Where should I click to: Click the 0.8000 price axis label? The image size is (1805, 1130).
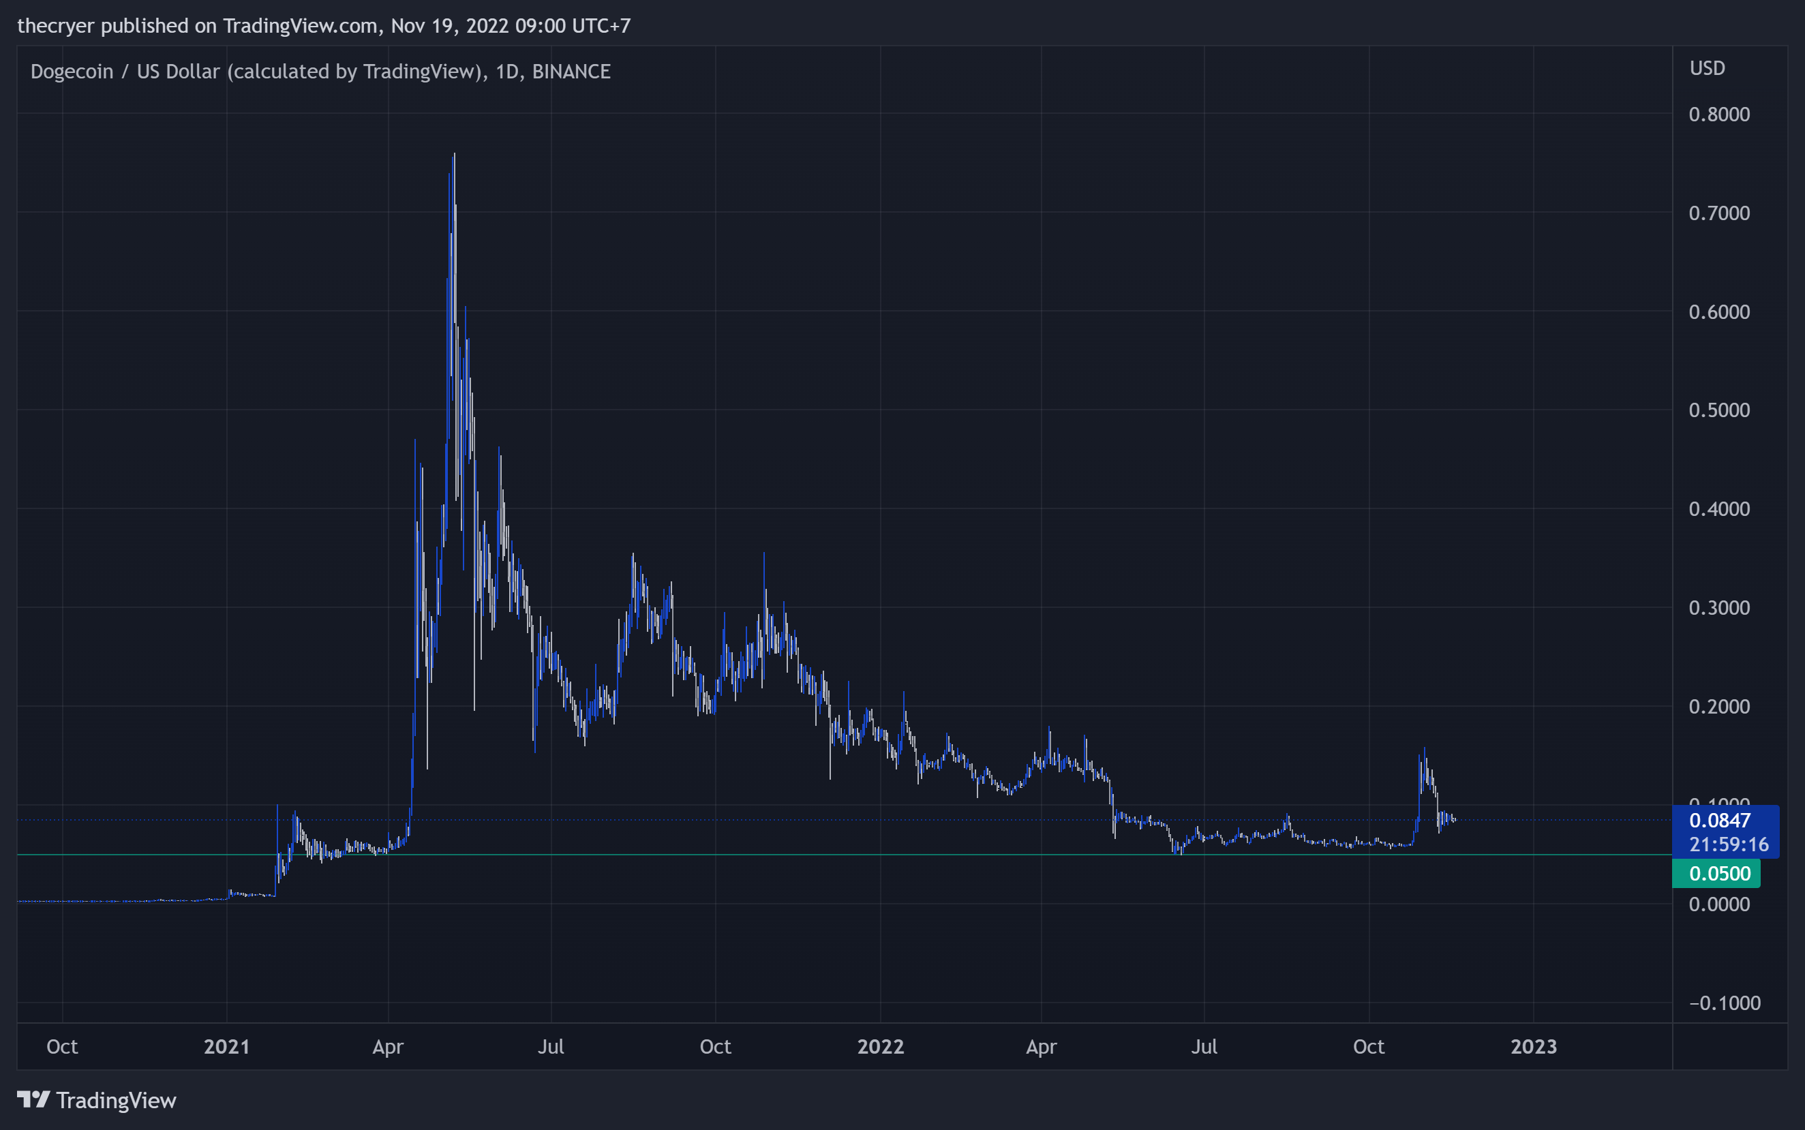tap(1720, 114)
